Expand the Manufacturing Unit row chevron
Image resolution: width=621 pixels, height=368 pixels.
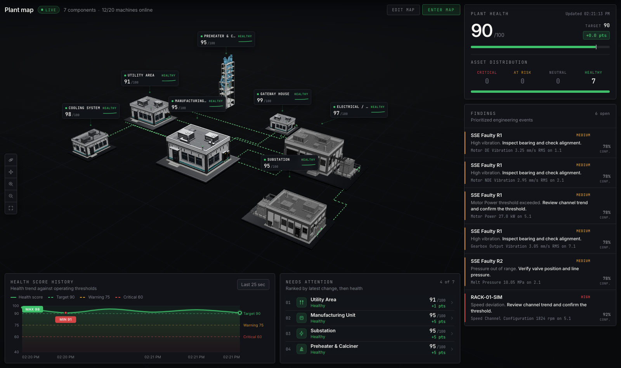(452, 318)
